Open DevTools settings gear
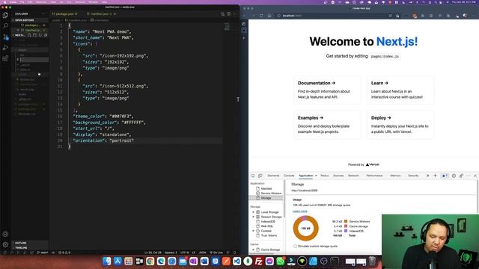 [454, 176]
